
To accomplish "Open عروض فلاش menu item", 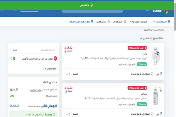I will coord(101,22).
